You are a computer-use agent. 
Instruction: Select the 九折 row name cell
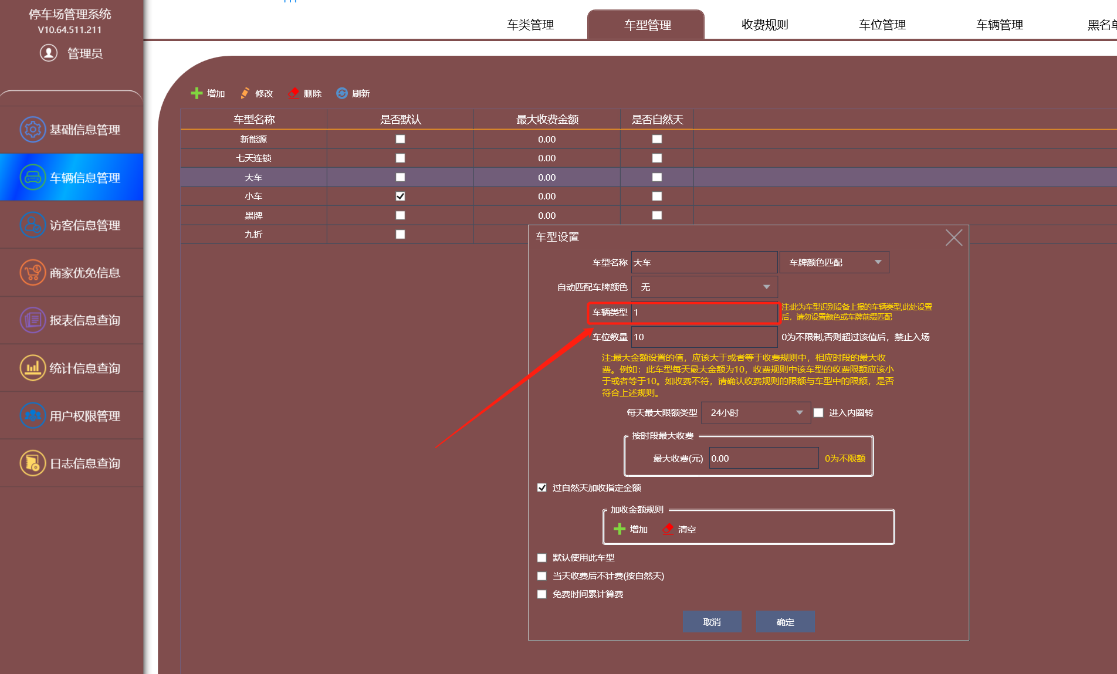pos(253,234)
